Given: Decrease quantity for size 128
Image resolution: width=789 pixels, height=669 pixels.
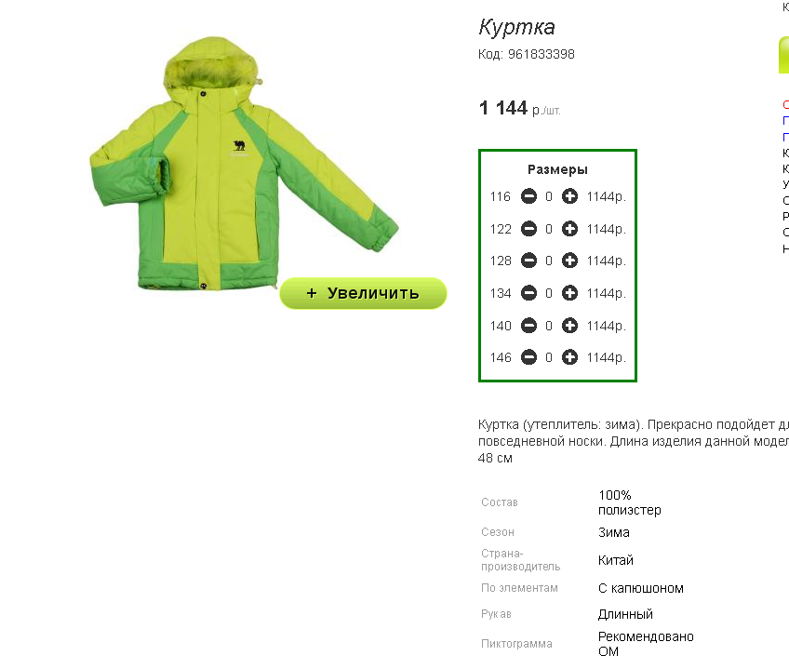Looking at the screenshot, I should click(x=528, y=261).
